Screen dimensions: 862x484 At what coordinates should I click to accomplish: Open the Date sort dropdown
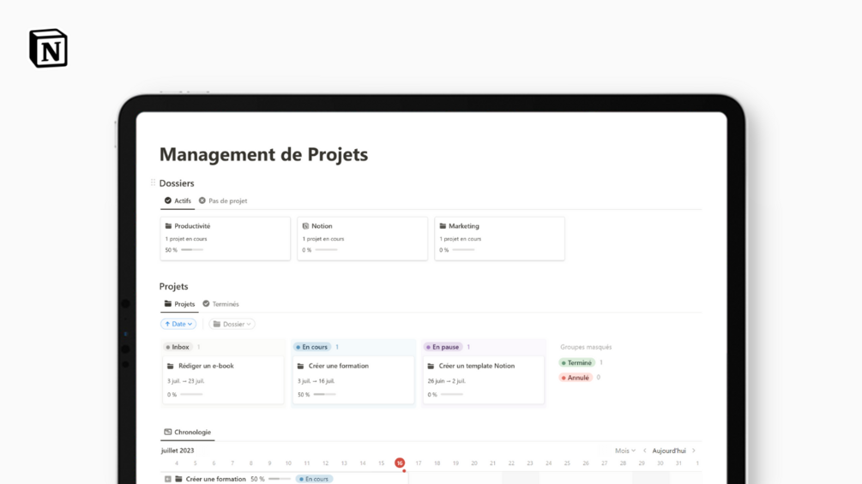click(178, 325)
